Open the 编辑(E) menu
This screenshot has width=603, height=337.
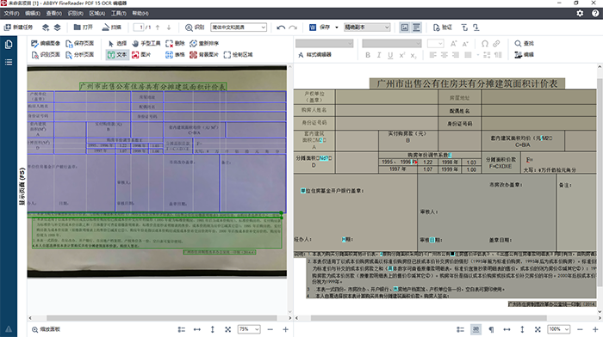33,14
